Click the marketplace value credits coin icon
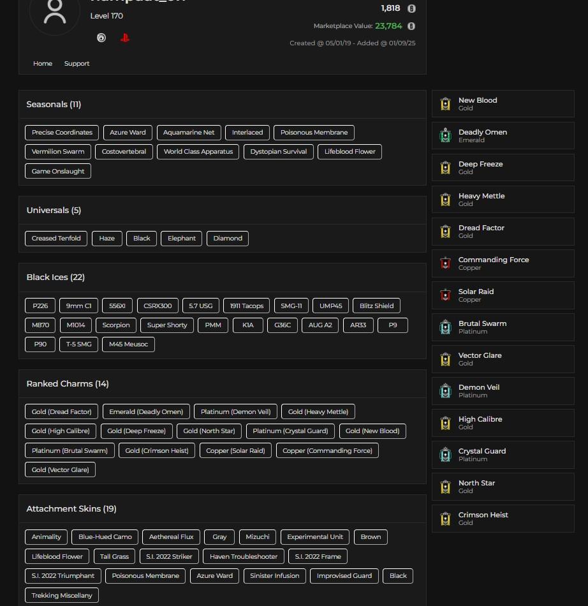This screenshot has width=588, height=606. [x=411, y=26]
